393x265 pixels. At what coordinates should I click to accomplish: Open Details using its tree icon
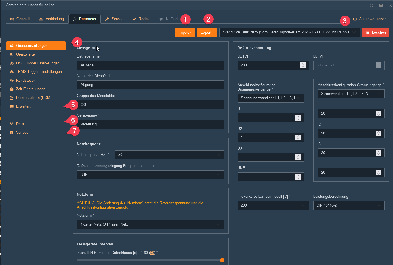[x=12, y=124]
